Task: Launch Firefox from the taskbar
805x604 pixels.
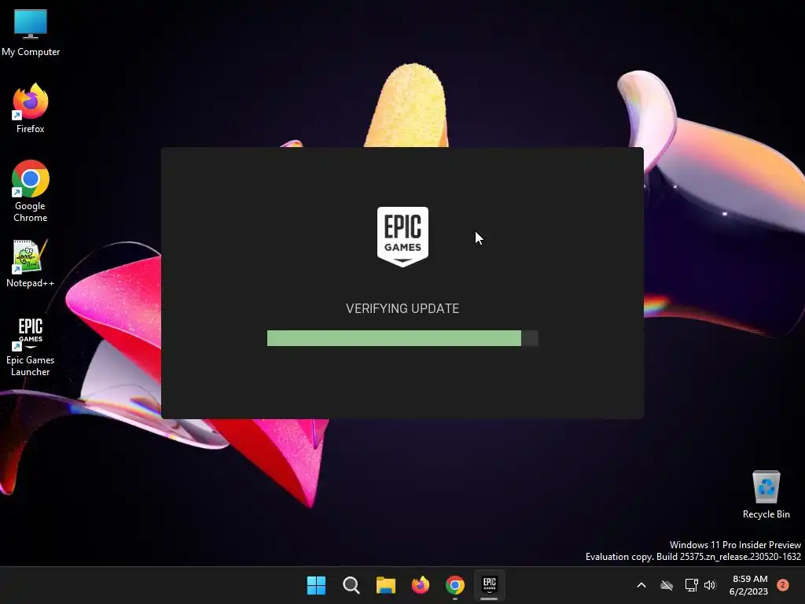Action: click(x=421, y=585)
